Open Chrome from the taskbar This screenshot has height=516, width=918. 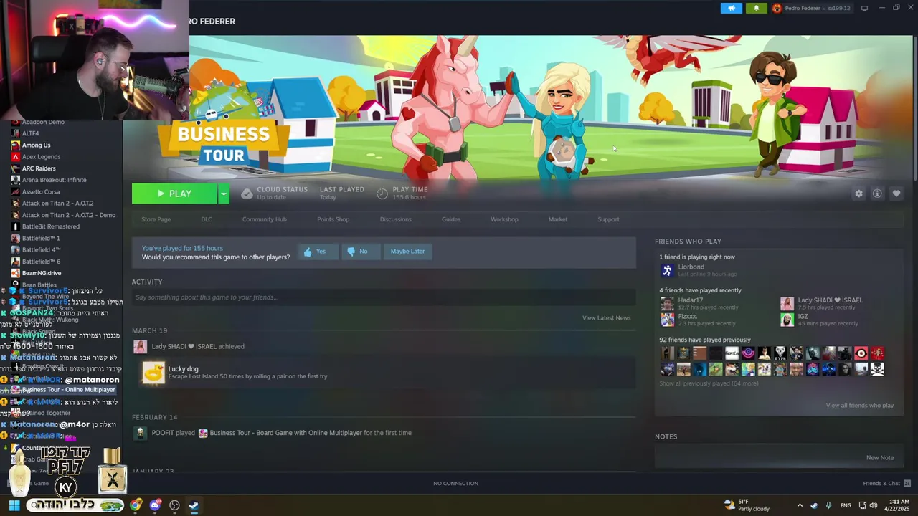point(136,505)
